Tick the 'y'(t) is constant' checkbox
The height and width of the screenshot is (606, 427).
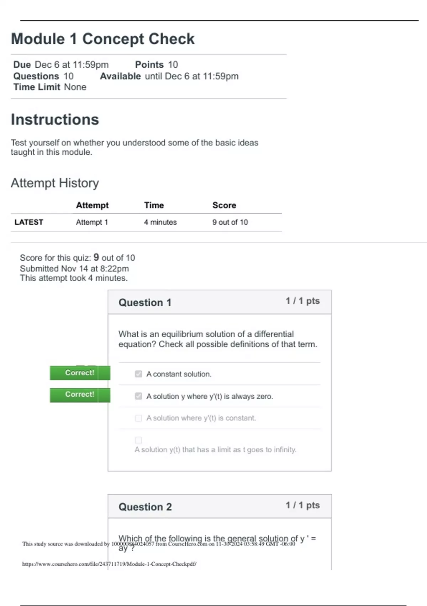click(138, 418)
